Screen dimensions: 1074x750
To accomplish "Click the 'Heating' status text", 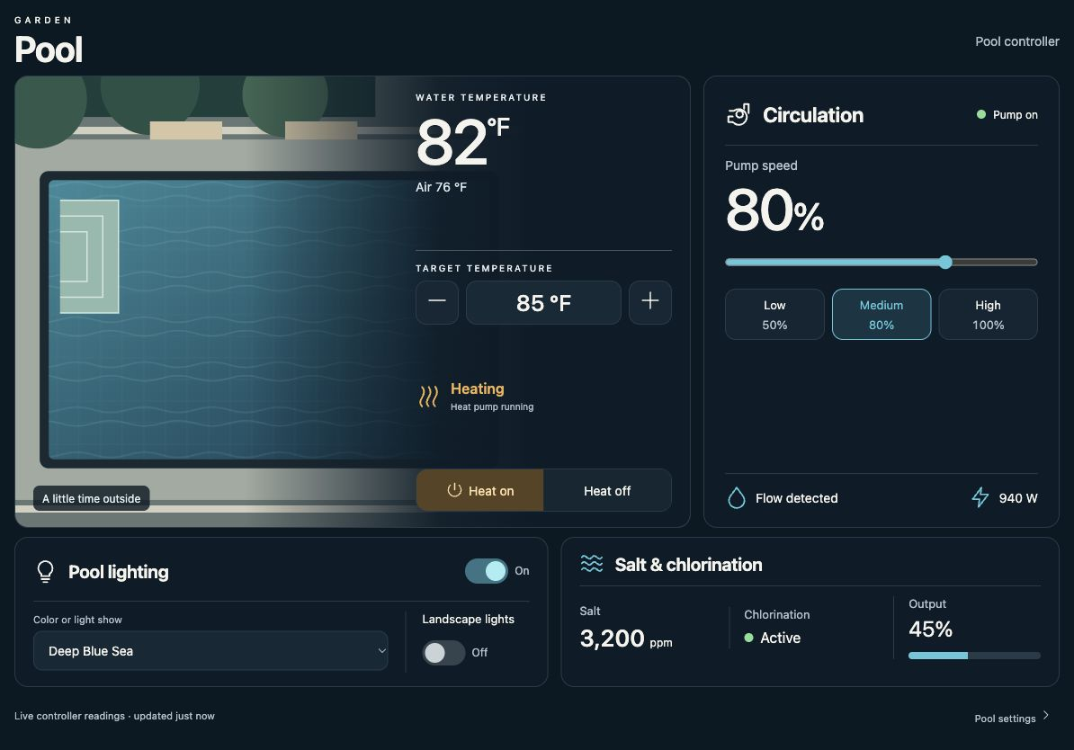I will coord(478,388).
